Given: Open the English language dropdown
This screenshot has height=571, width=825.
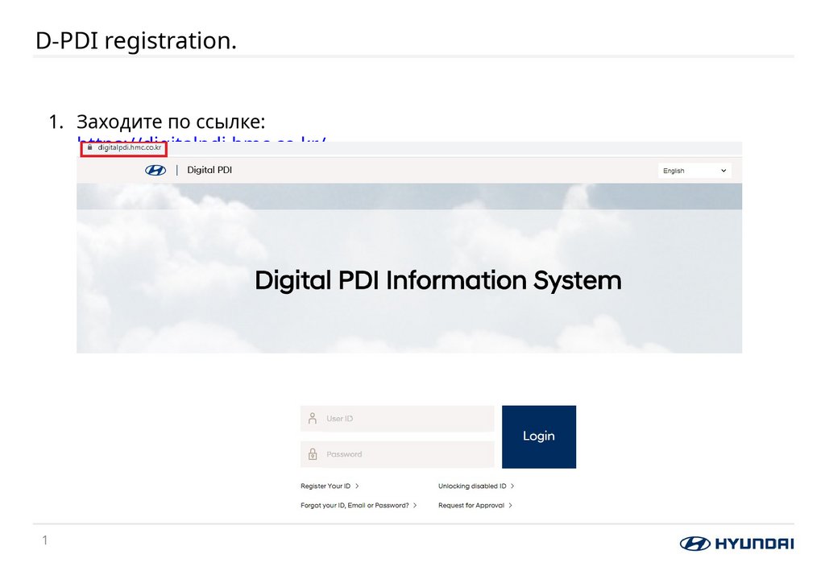Looking at the screenshot, I should coord(694,171).
